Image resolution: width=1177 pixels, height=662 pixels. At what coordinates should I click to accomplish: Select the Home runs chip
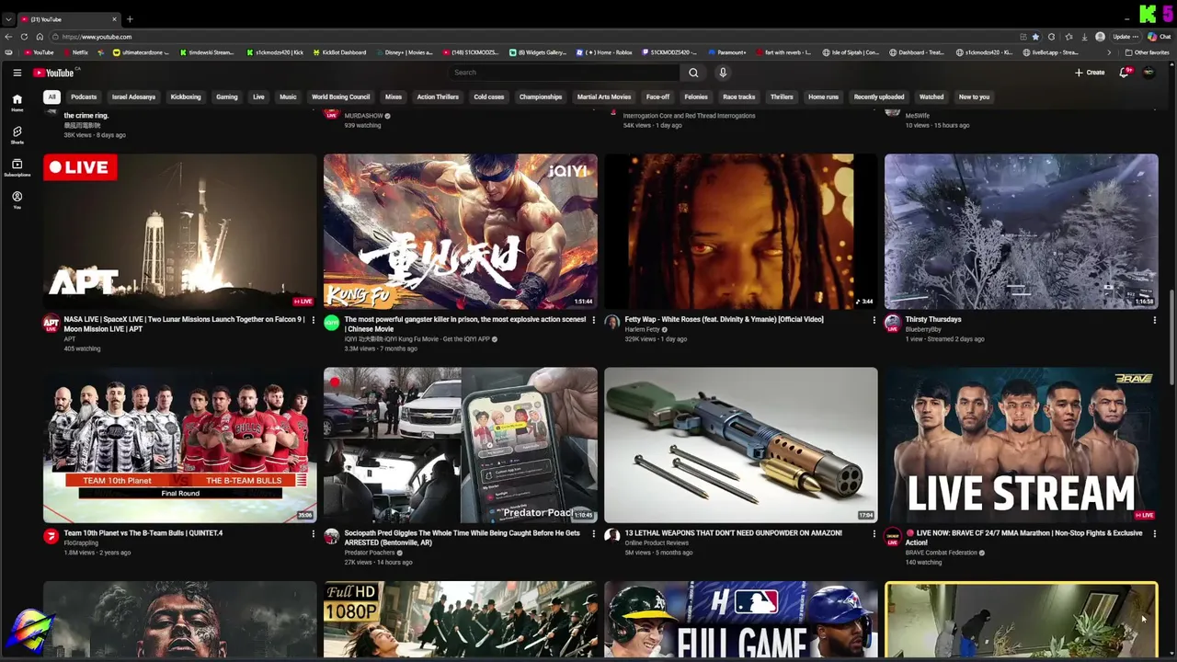pyautogui.click(x=823, y=97)
